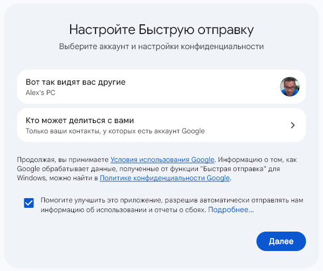This screenshot has width=323, height=271.
Task: Click empty space left of Далее button
Action: point(144,241)
